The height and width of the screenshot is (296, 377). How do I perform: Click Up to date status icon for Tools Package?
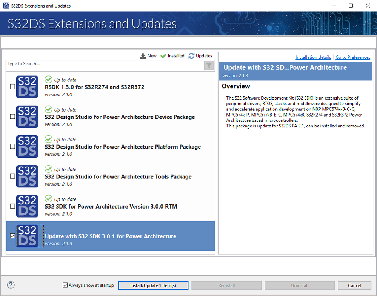click(x=48, y=169)
